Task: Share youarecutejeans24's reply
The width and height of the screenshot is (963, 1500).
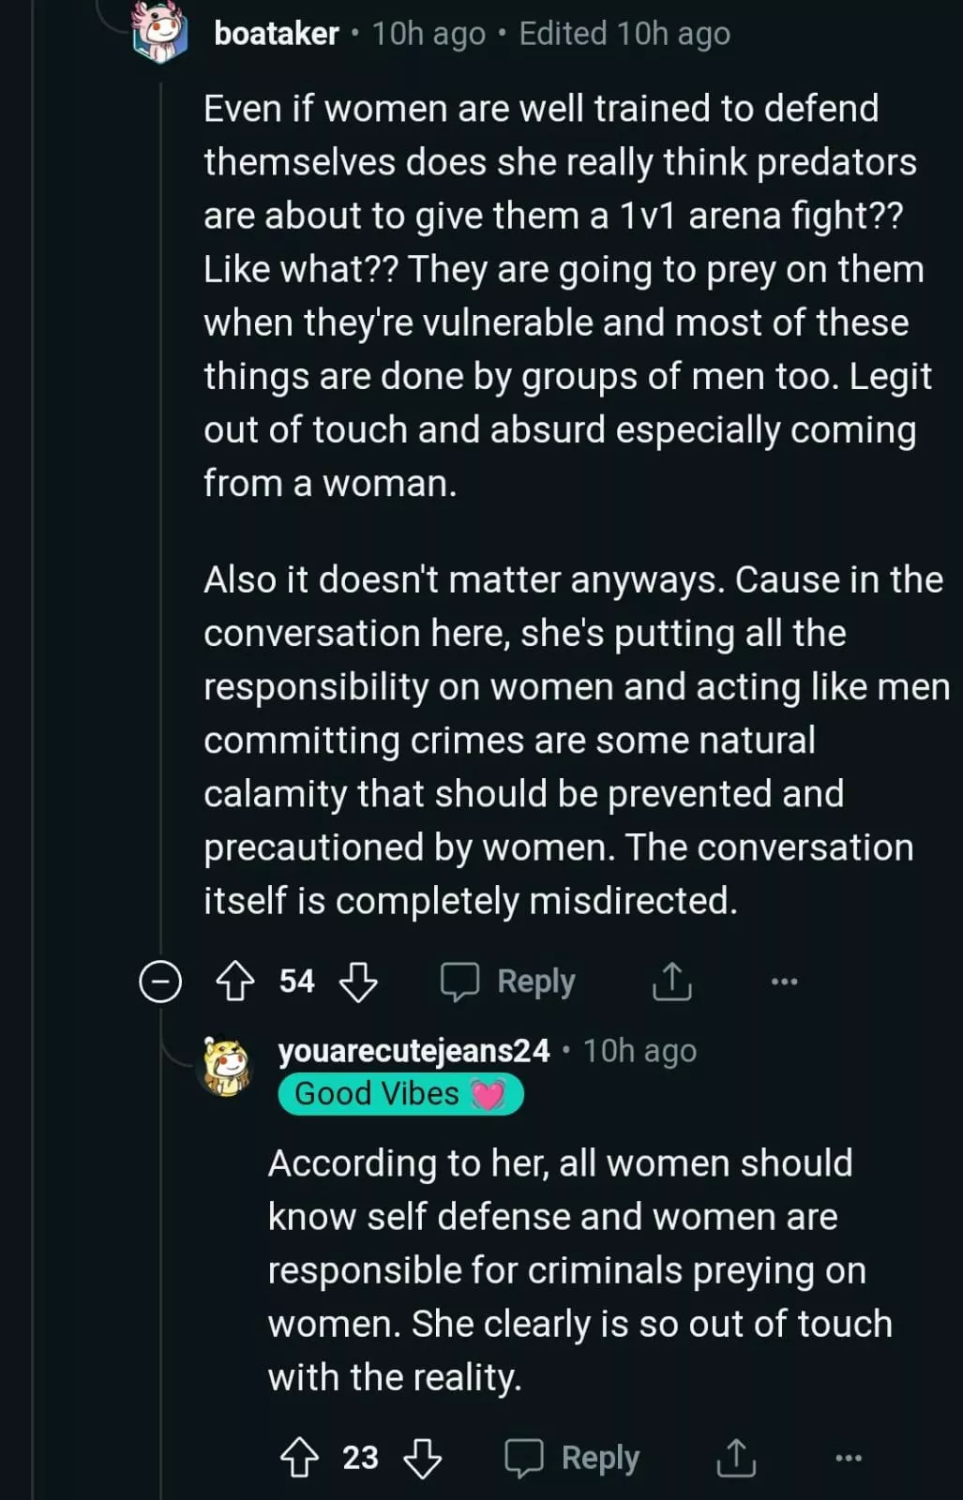Action: tap(736, 1458)
